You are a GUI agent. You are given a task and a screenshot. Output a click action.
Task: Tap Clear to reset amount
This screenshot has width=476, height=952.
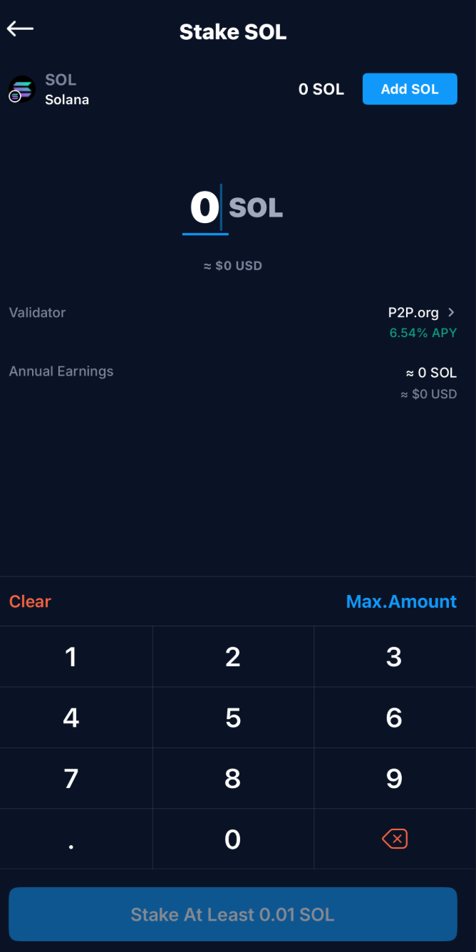pyautogui.click(x=30, y=601)
